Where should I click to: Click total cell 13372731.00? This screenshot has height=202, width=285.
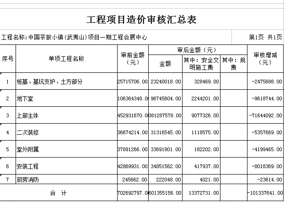point(201,192)
